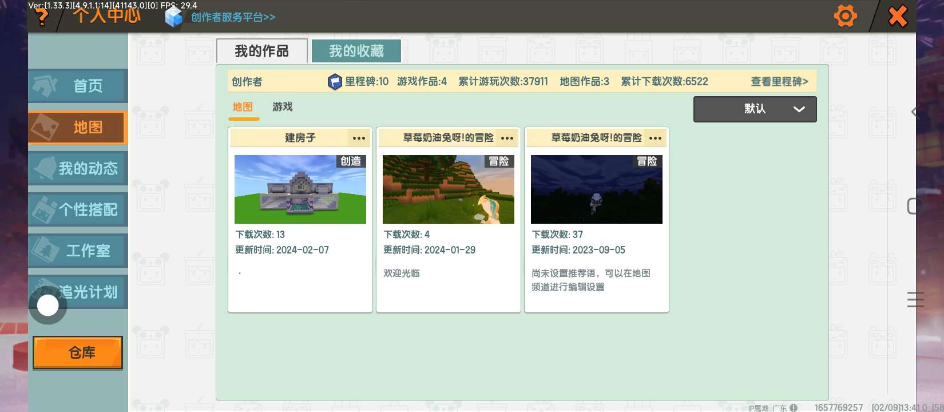The image size is (944, 412).
Task: Select the 地图 sub-tab under 创作者
Action: [x=243, y=107]
